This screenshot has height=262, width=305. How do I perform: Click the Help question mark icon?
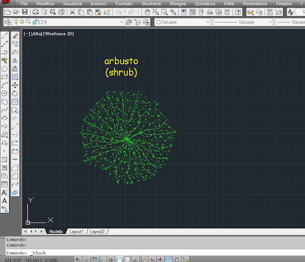coord(238,12)
